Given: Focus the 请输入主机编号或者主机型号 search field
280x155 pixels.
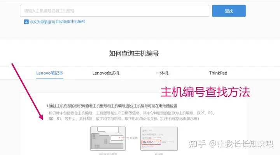Looking at the screenshot, I should pos(114,11).
